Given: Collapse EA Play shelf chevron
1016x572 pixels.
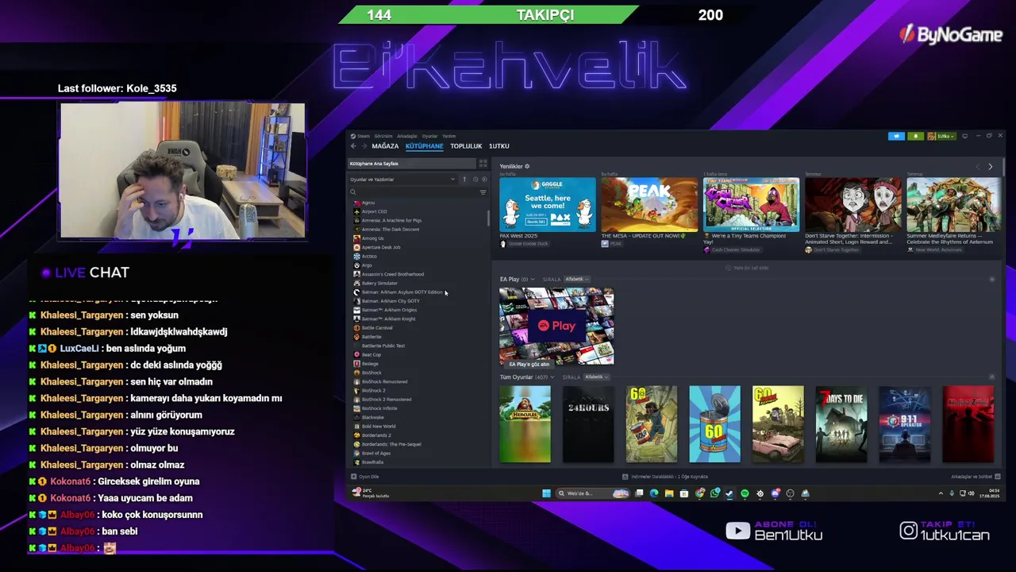Looking at the screenshot, I should (x=533, y=280).
